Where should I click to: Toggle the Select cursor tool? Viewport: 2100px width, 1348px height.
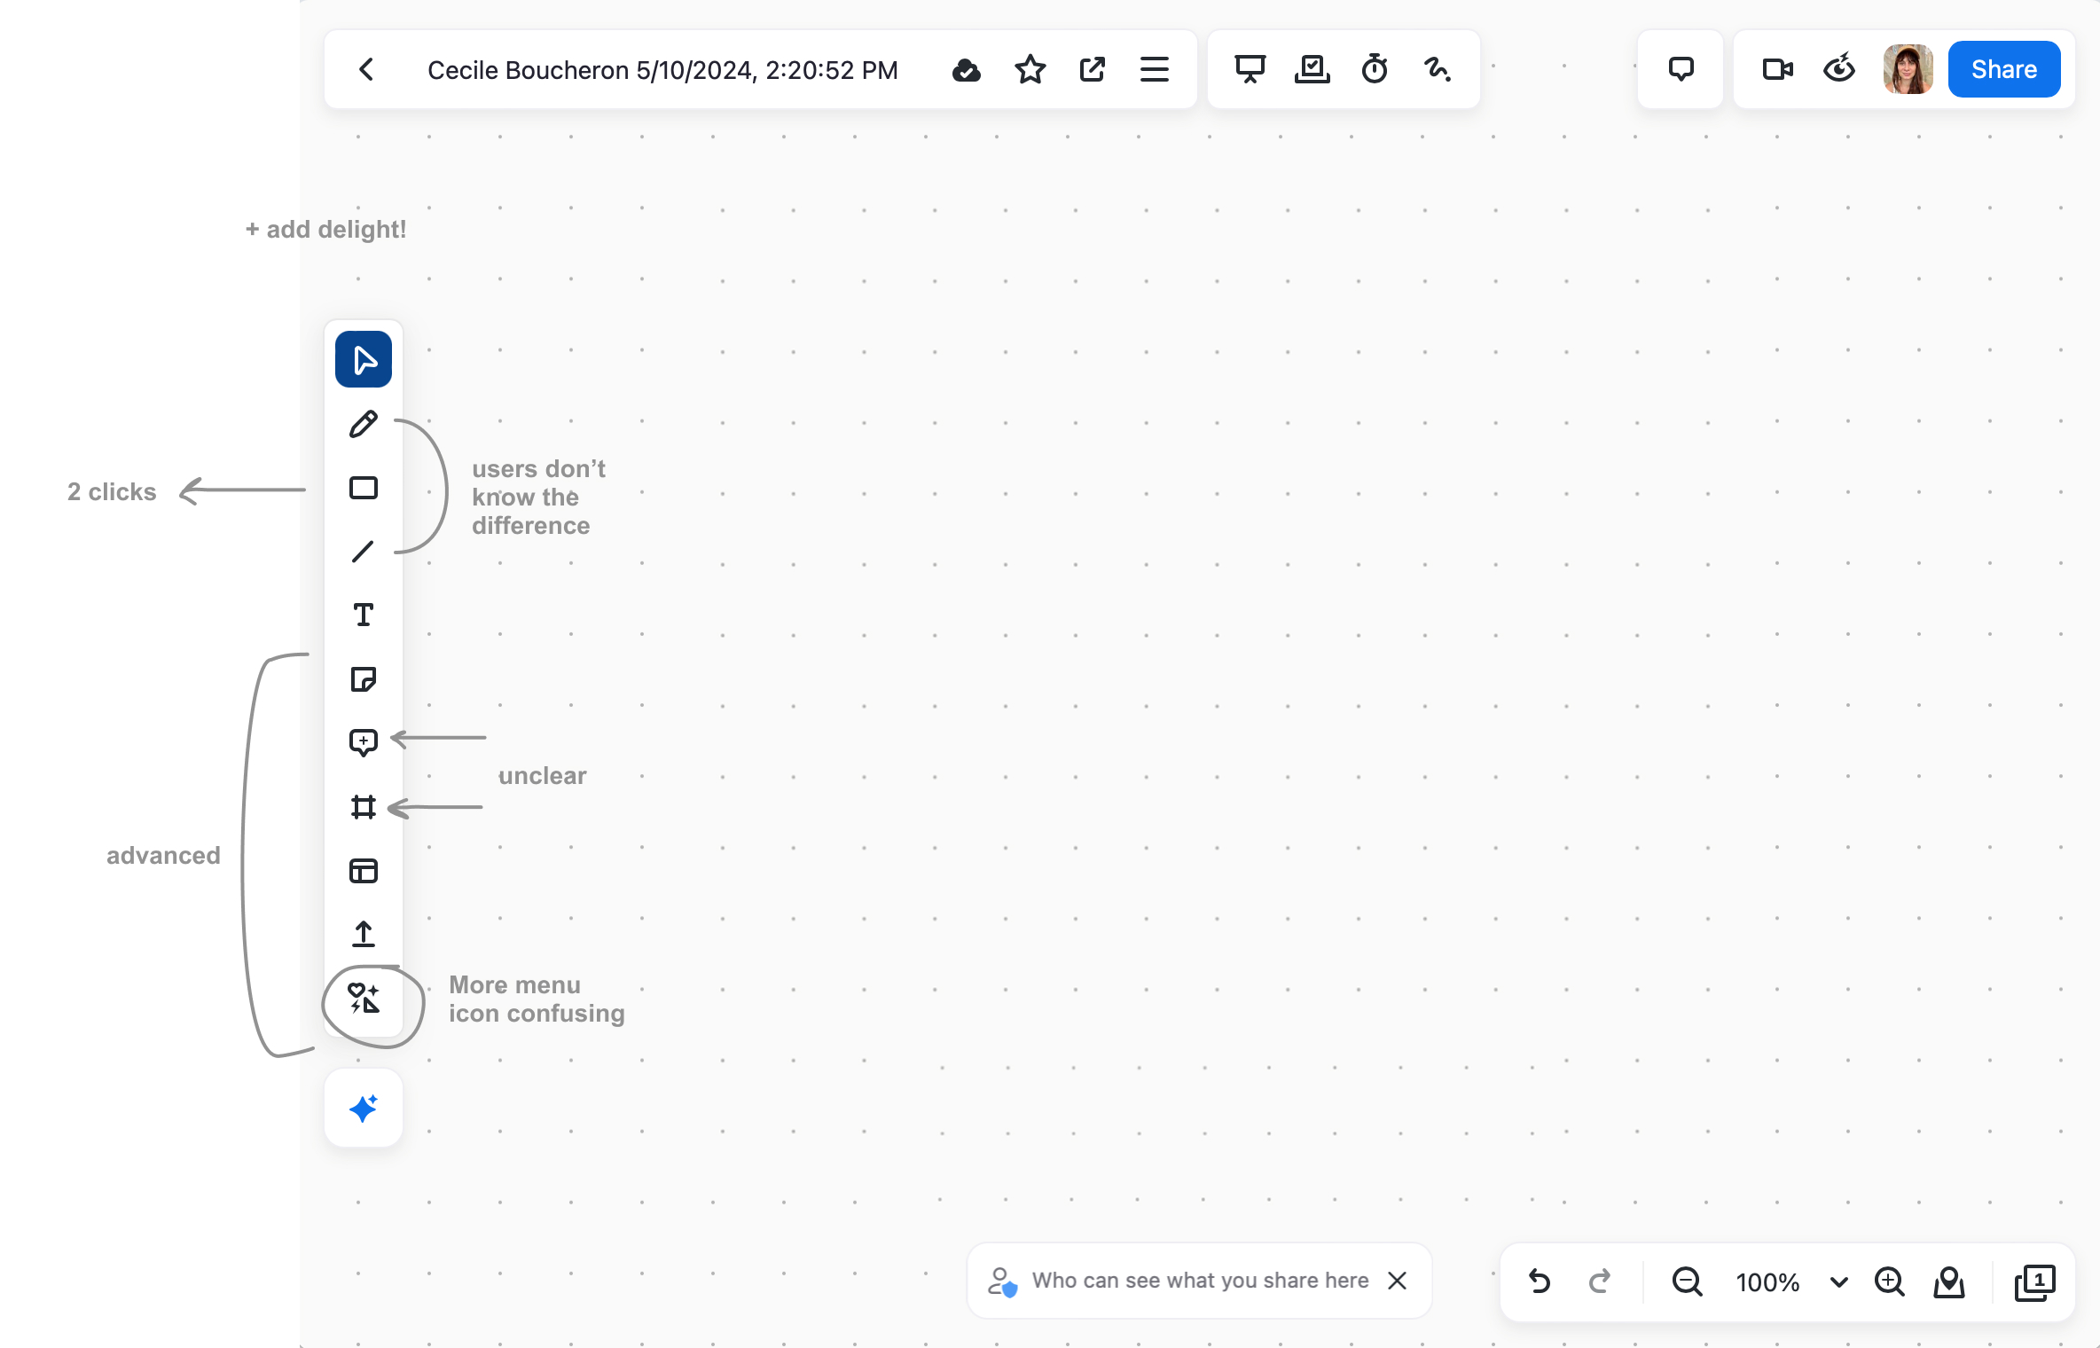coord(363,359)
